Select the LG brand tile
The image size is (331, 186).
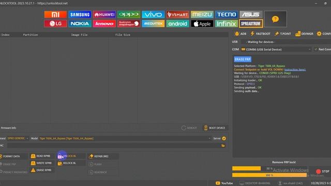[55, 24]
